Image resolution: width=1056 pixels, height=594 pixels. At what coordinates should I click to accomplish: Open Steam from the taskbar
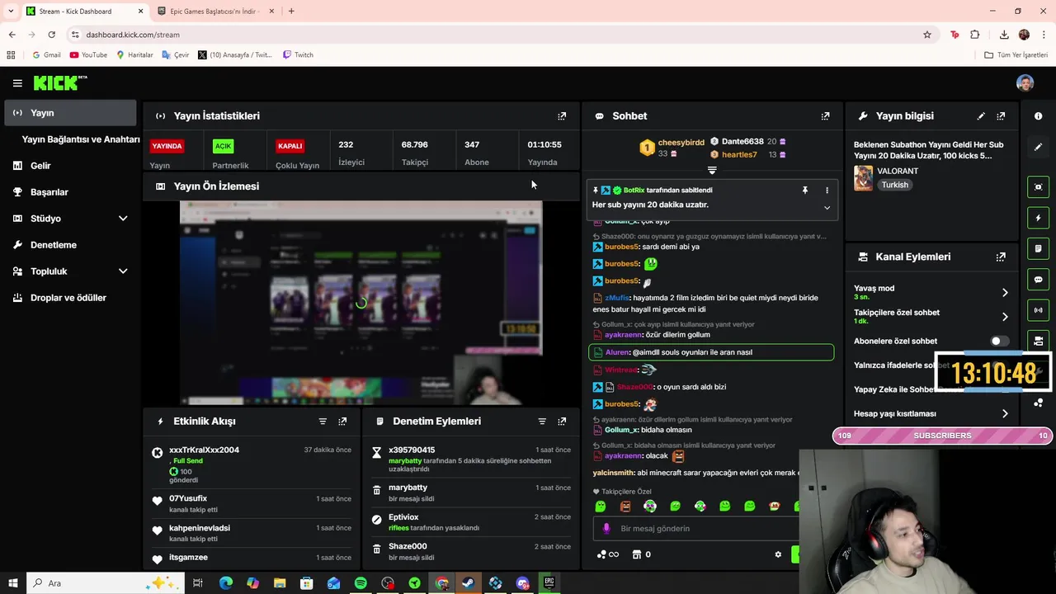click(x=468, y=583)
